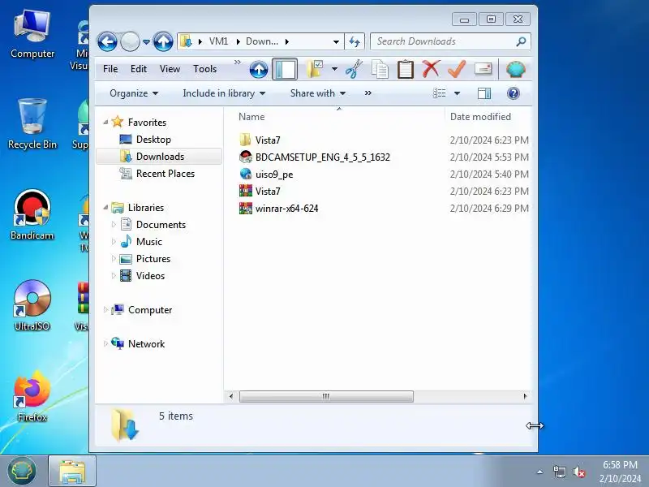The image size is (649, 487).
Task: Select Downloads in the navigation pane
Action: point(160,157)
